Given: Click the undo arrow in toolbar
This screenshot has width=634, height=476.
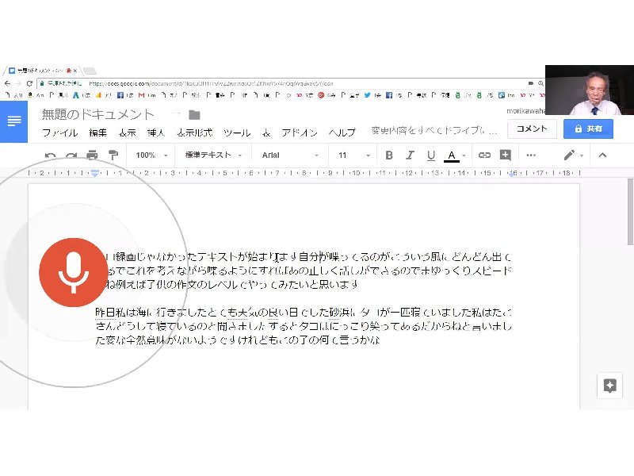Looking at the screenshot, I should [51, 155].
